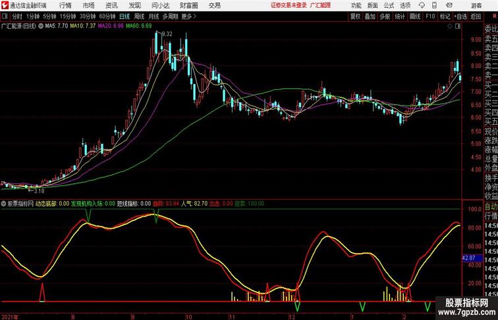The width and height of the screenshot is (498, 320).
Task: Open the 资讯 menu
Action: [x=111, y=5]
